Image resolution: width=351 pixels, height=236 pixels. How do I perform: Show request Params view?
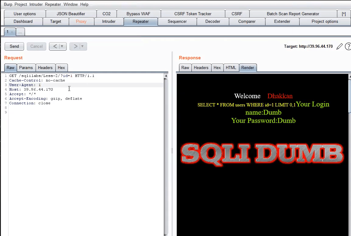pos(26,68)
